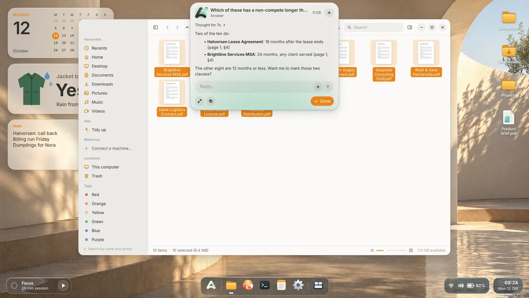This screenshot has height=298, width=529.
Task: Start the 25 min Focus session
Action: [63, 286]
